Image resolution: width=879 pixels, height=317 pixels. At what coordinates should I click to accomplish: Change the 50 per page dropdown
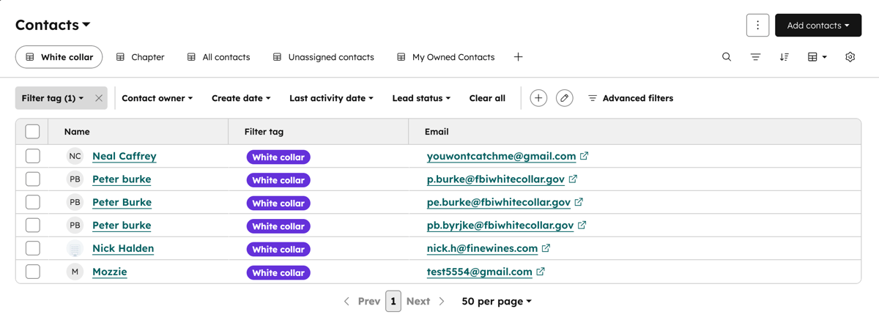tap(497, 301)
